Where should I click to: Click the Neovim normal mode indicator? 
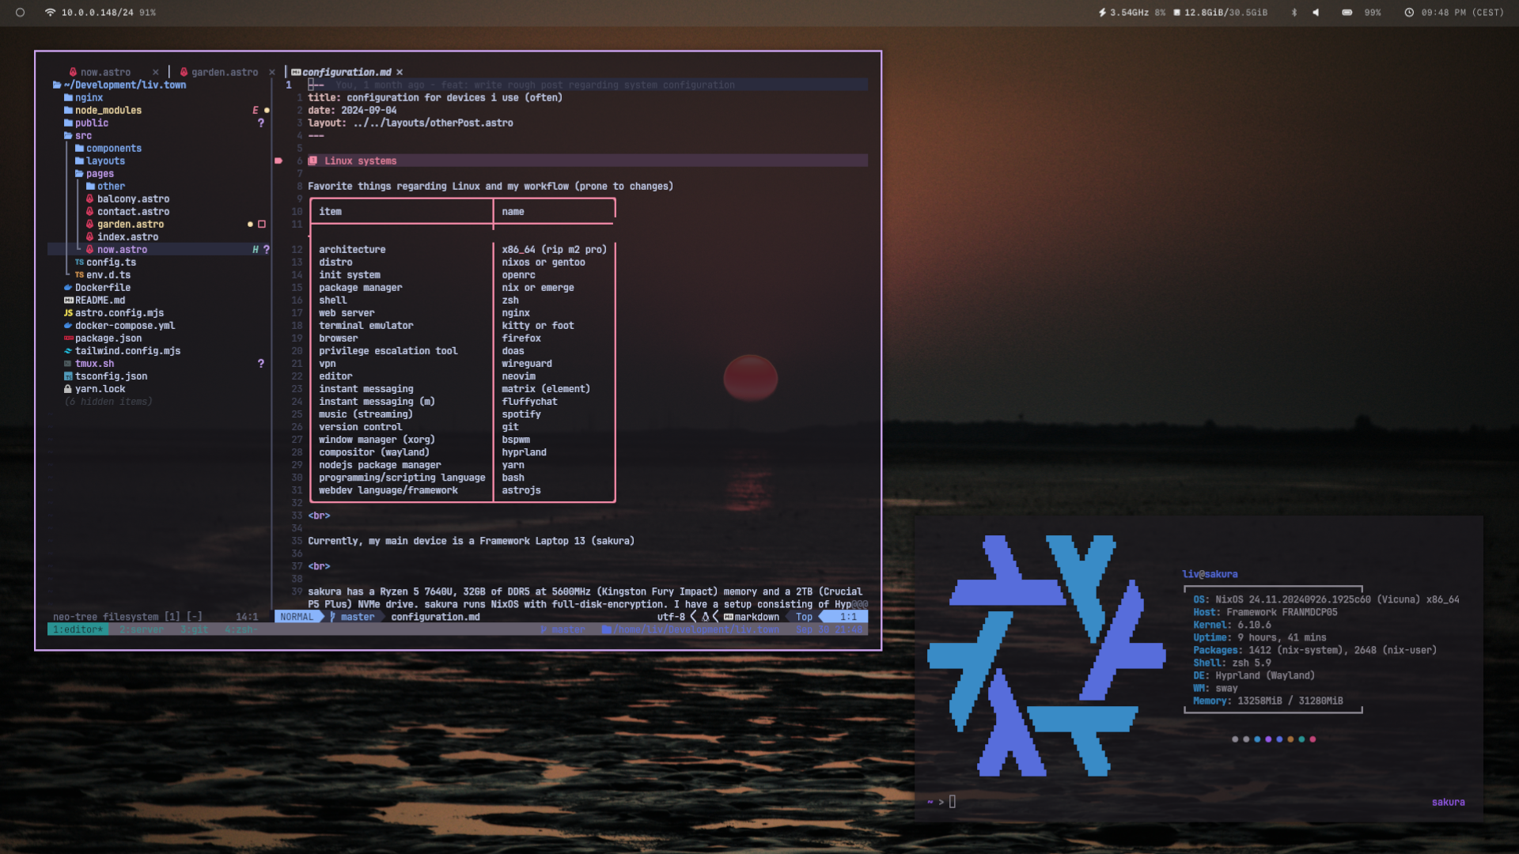(297, 616)
